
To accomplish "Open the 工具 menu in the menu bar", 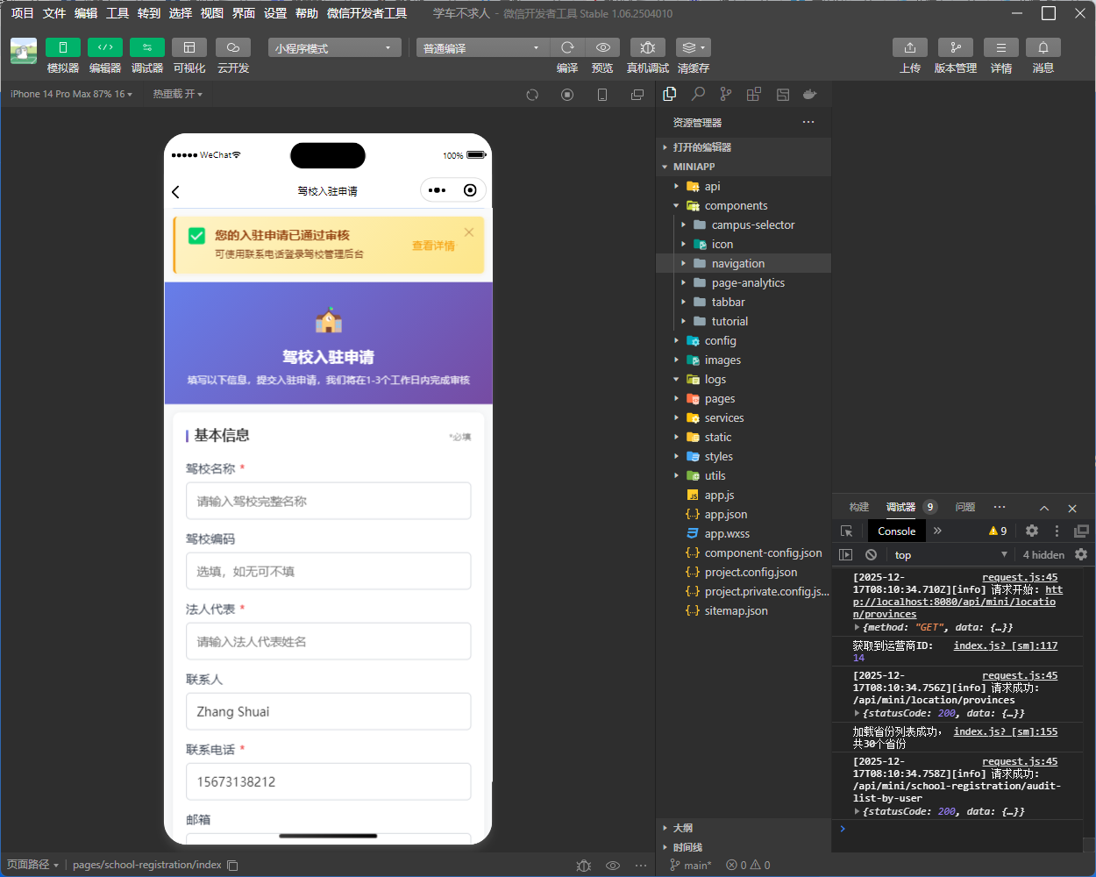I will [117, 13].
